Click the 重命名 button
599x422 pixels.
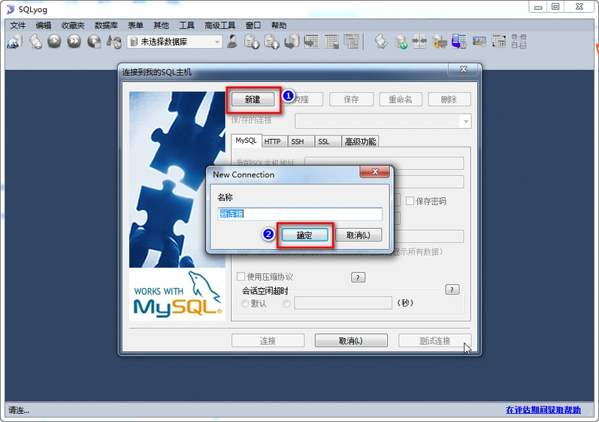pyautogui.click(x=401, y=99)
